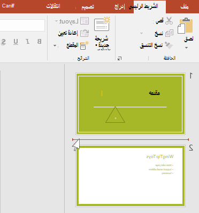Expand the Section dropdown arrow
Image resolution: width=199 pixels, height=213 pixels.
(55, 46)
